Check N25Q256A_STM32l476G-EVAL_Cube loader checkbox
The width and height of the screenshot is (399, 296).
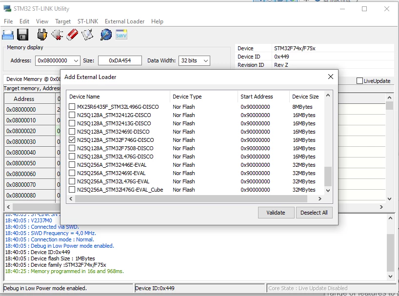click(x=72, y=190)
